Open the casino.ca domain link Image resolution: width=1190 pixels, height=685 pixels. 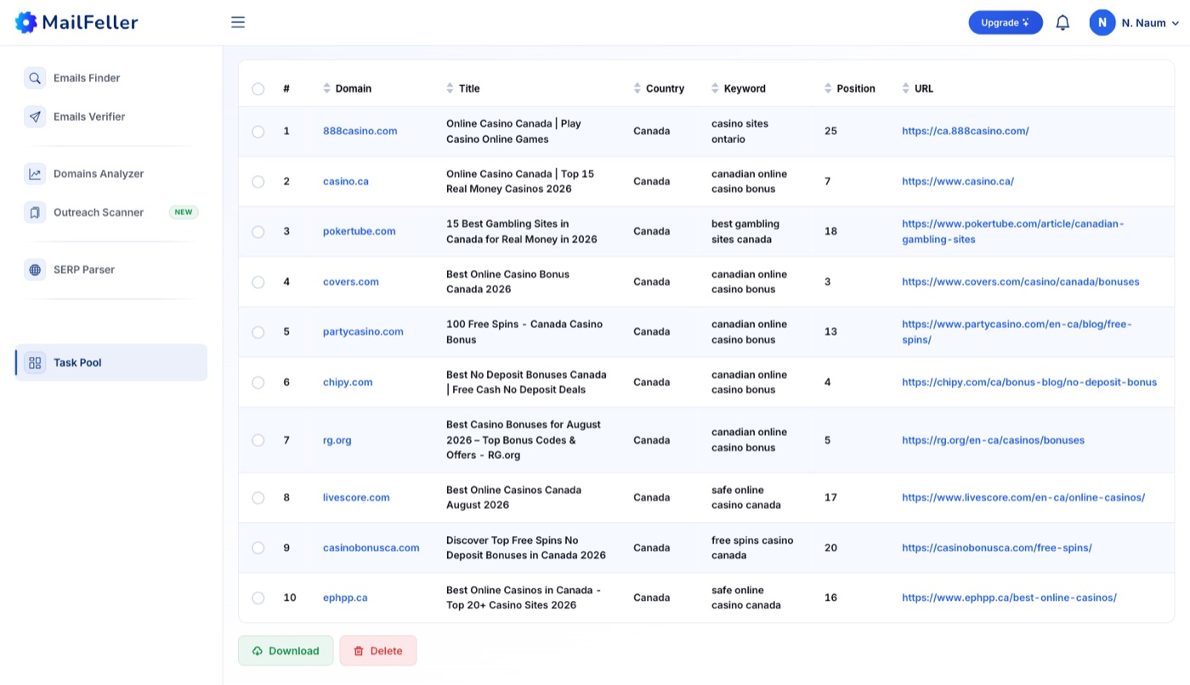click(346, 181)
